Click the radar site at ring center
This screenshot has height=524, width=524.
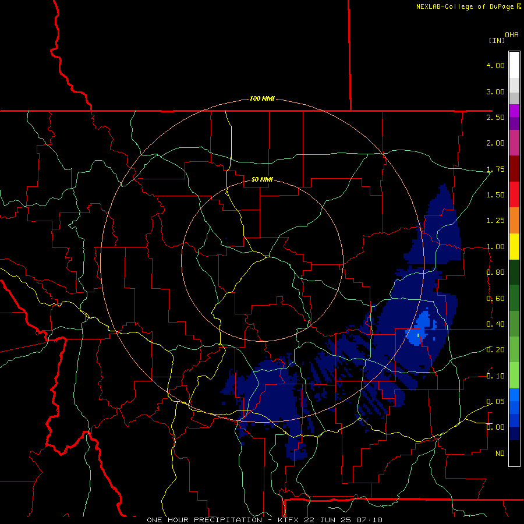pos(262,261)
